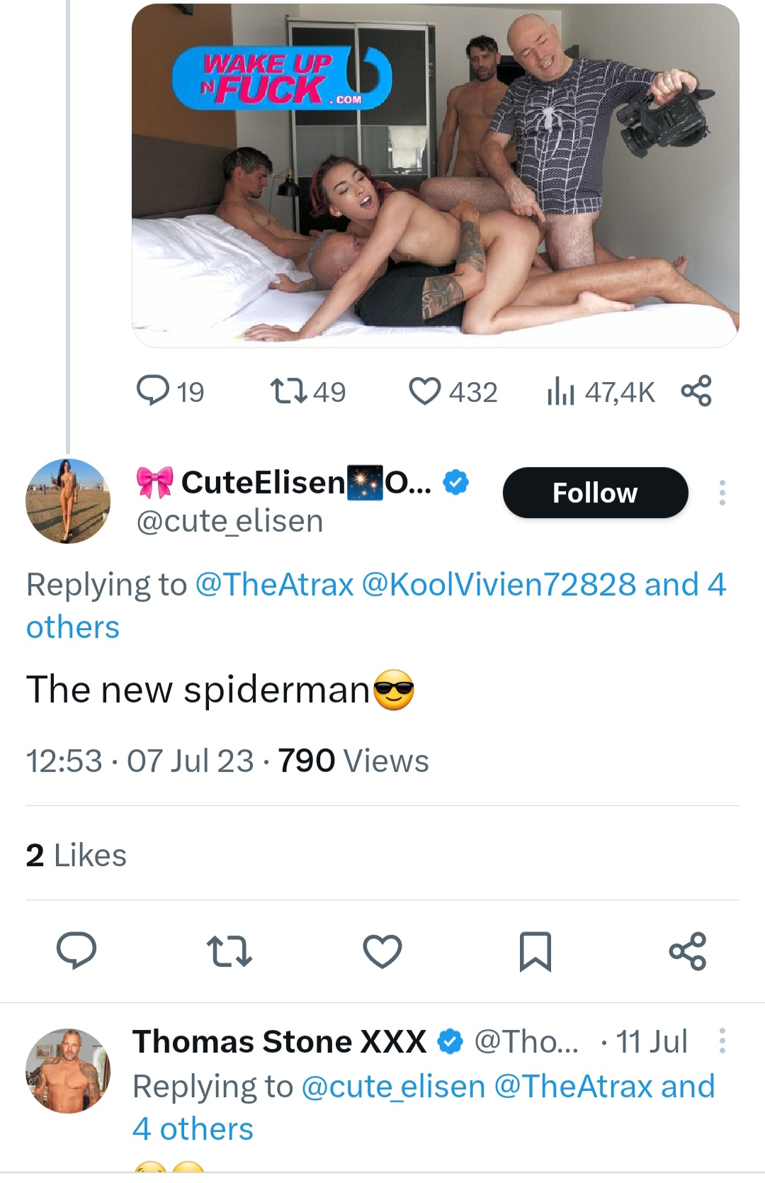Retweet the 'new spiderman' tweet
This screenshot has height=1183, width=765.
pyautogui.click(x=229, y=951)
